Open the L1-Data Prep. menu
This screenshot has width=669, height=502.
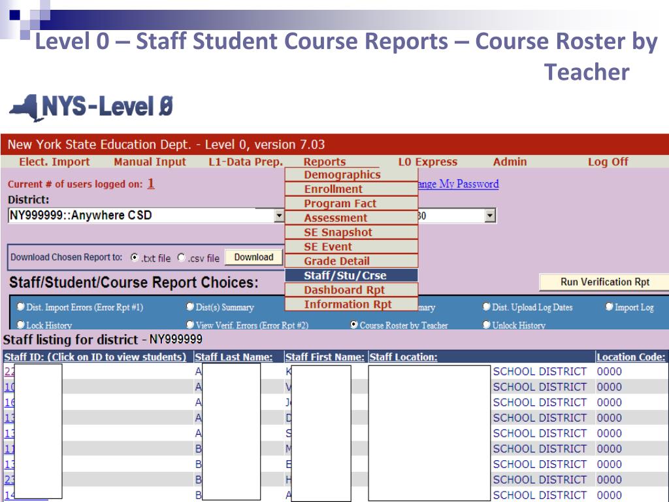[x=246, y=162]
